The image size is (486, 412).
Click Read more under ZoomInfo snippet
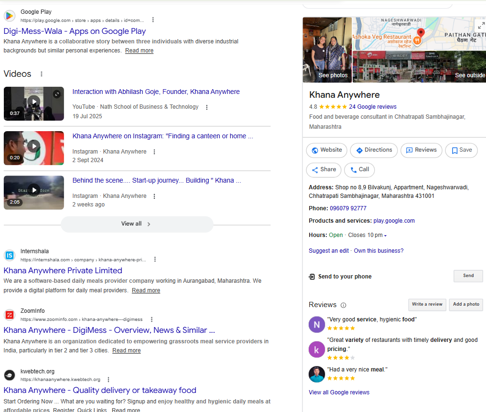click(x=127, y=350)
